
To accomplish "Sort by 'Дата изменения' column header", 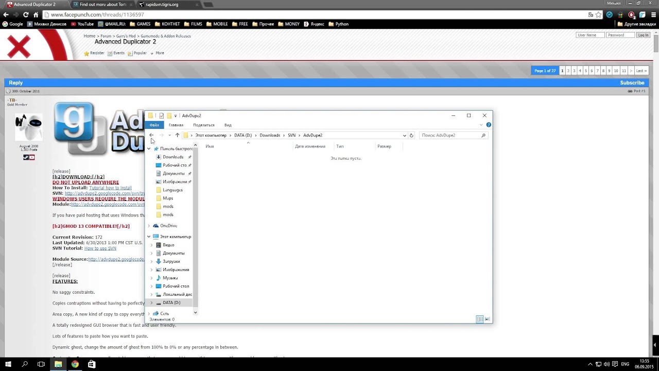I will point(310,146).
